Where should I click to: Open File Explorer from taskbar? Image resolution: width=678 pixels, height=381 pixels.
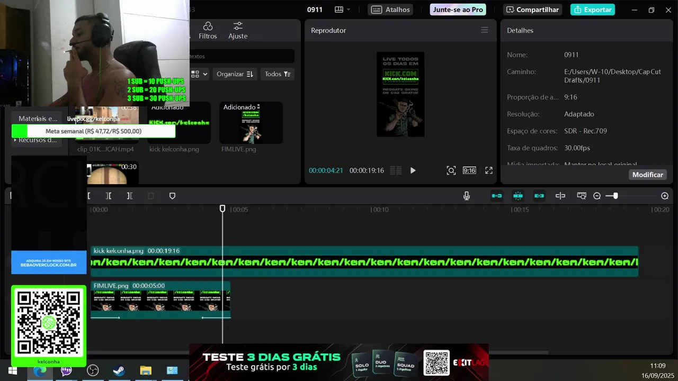[x=146, y=370]
